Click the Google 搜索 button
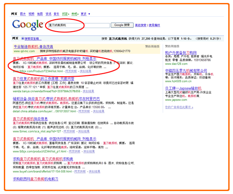 122,25
